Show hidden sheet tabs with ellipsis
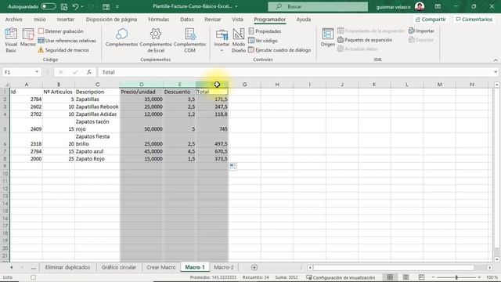 (33, 267)
